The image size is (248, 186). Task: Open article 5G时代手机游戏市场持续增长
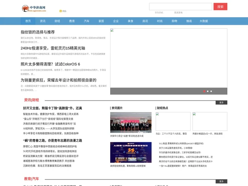50,151
